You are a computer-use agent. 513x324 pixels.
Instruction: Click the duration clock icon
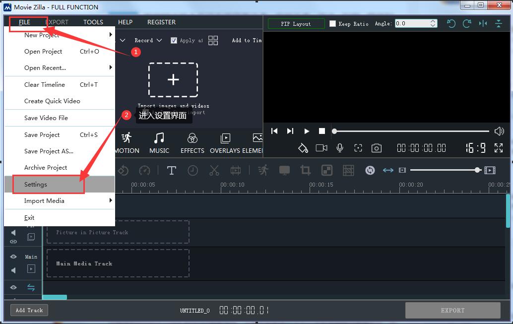click(192, 171)
